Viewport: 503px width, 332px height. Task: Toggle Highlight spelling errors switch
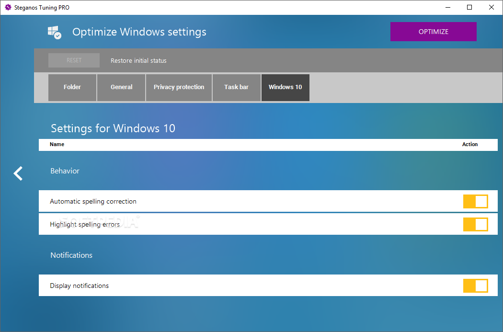pyautogui.click(x=475, y=225)
